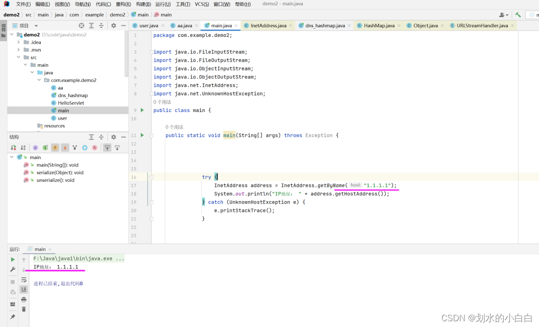539x327 pixels.
Task: Toggle alphabetical sort in Structure
Action: point(23,147)
